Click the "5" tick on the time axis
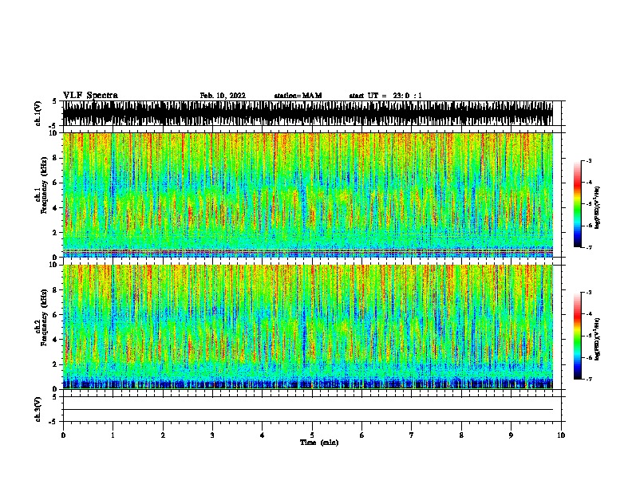 pos(312,435)
